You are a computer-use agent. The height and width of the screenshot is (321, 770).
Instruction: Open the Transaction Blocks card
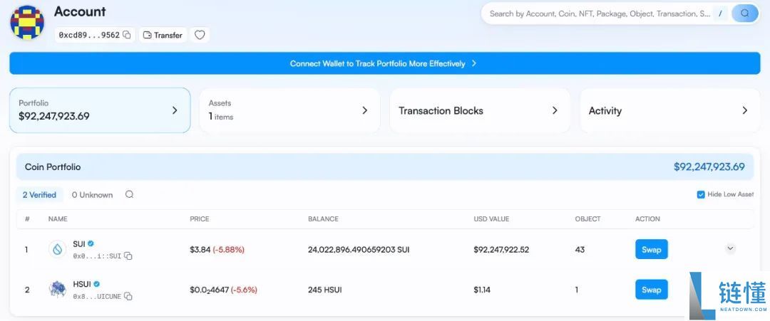tap(480, 110)
